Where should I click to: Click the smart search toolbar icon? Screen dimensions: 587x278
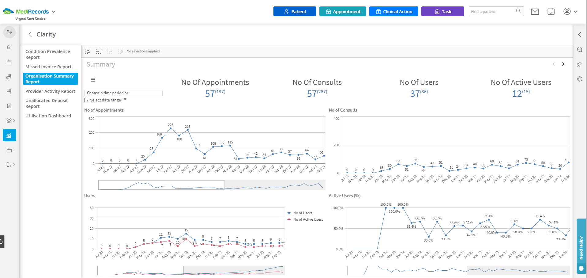(x=88, y=51)
